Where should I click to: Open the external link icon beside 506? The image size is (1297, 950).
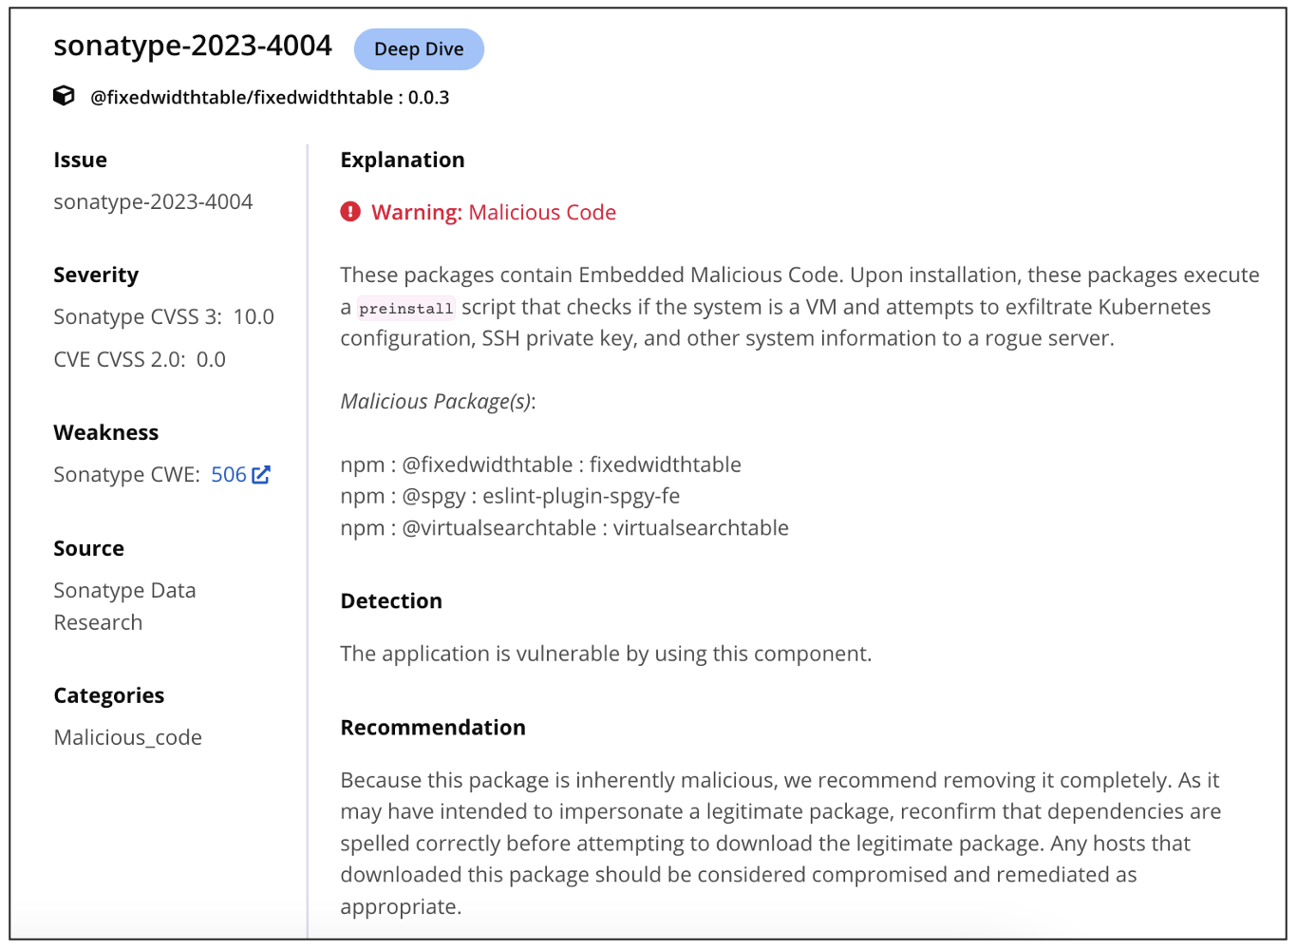point(261,474)
